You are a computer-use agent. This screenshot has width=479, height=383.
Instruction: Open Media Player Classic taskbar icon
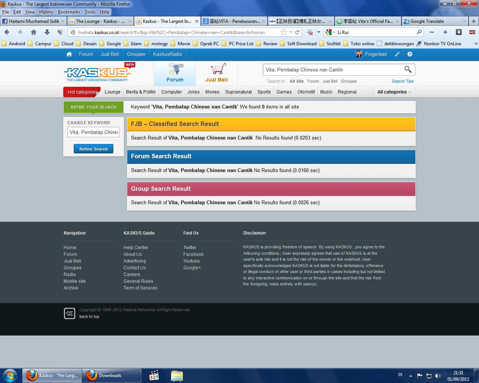154,376
